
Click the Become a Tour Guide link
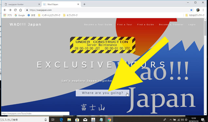[x=98, y=25]
